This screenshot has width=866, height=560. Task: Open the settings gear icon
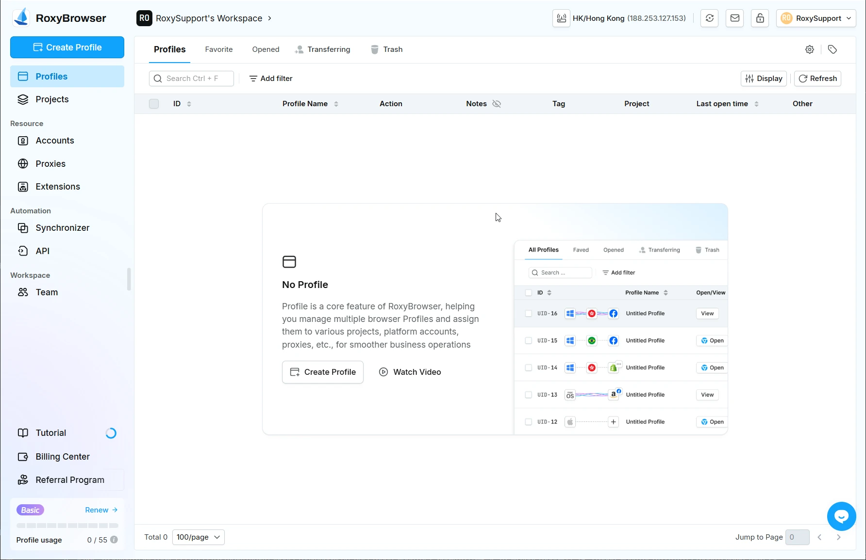point(809,49)
